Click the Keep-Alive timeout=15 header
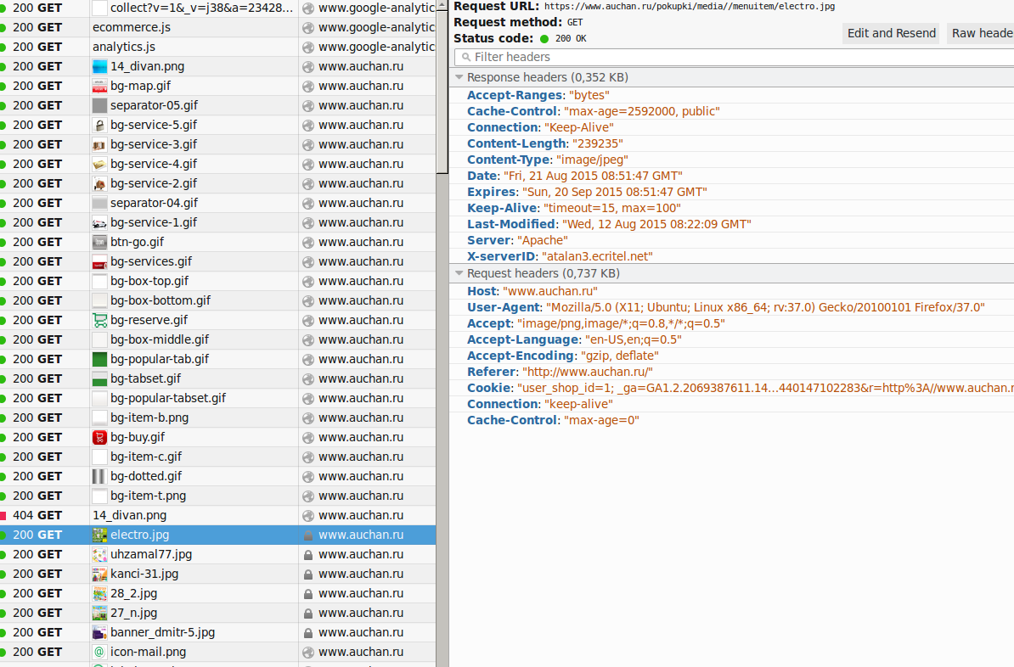This screenshot has height=667, width=1014. (573, 208)
